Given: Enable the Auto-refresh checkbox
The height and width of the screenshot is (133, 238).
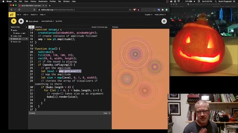Looking at the screenshot, I should pyautogui.click(x=27, y=21).
